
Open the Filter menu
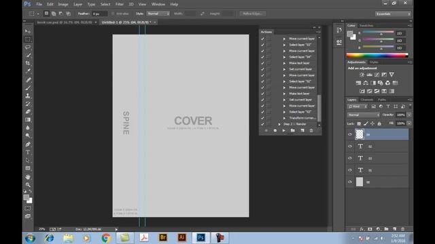tap(120, 4)
